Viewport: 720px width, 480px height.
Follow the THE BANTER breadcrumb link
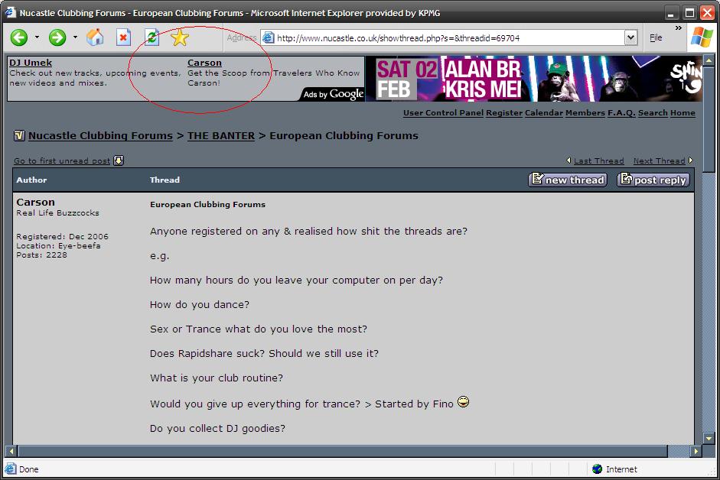221,135
